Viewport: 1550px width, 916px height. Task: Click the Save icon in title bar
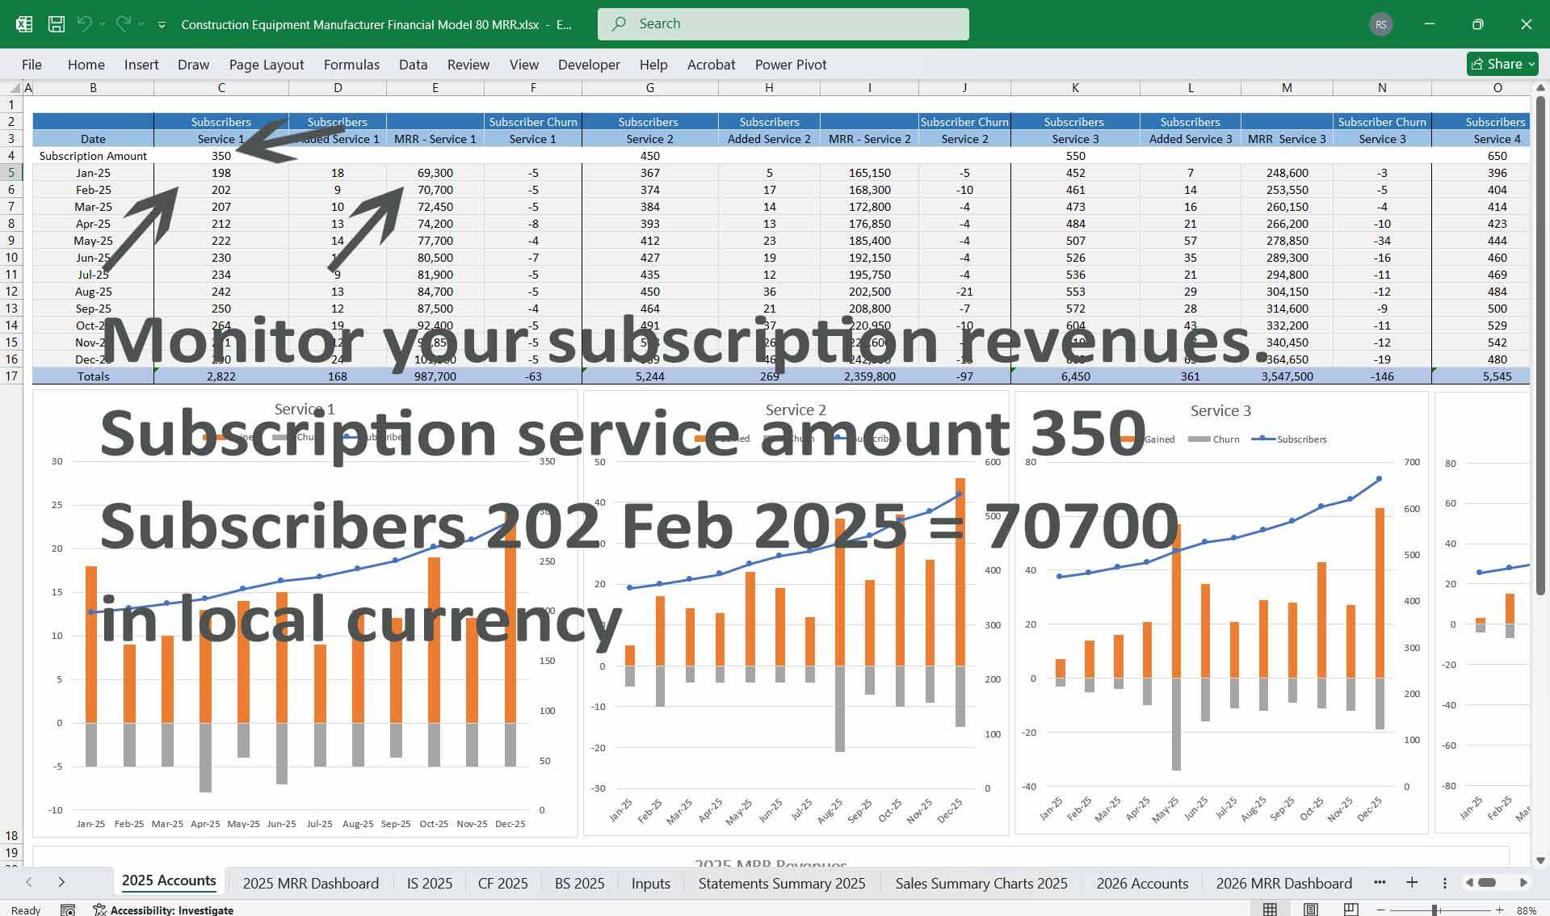[x=57, y=24]
